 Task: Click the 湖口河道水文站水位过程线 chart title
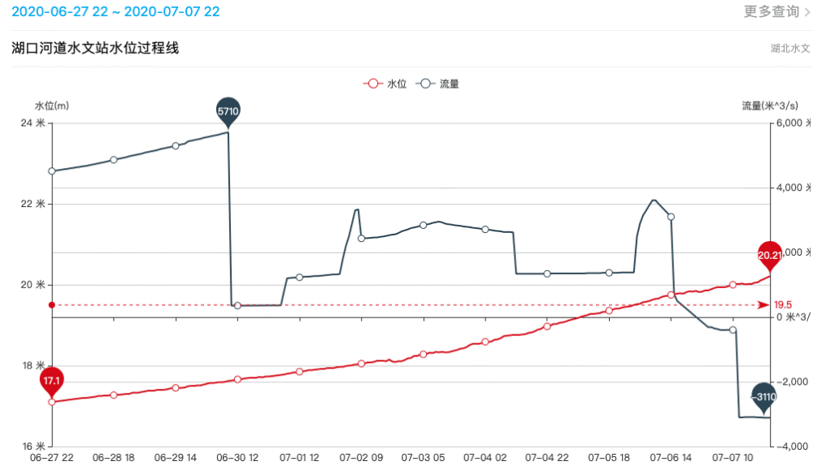(95, 49)
